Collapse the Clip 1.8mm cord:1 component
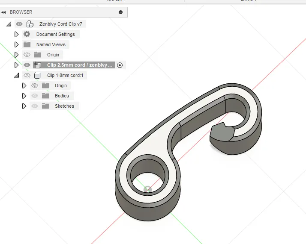 [17, 75]
